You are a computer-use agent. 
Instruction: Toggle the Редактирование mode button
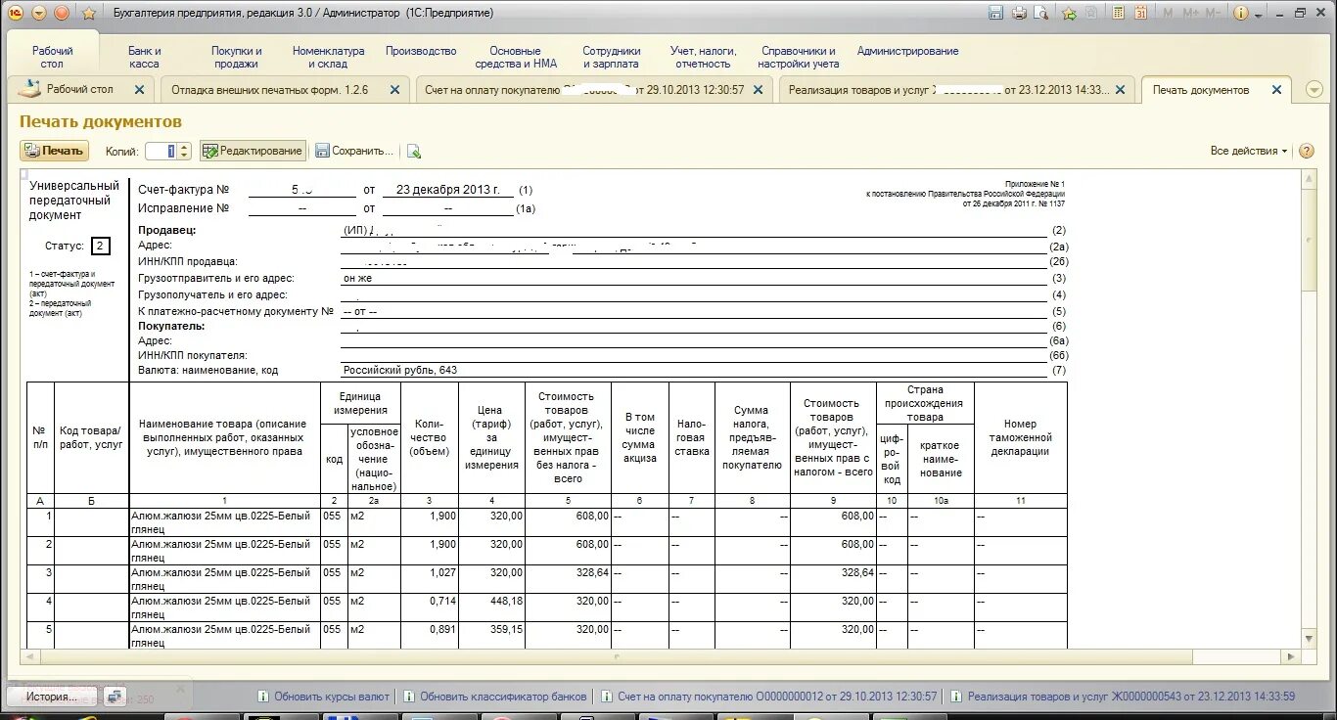[253, 151]
